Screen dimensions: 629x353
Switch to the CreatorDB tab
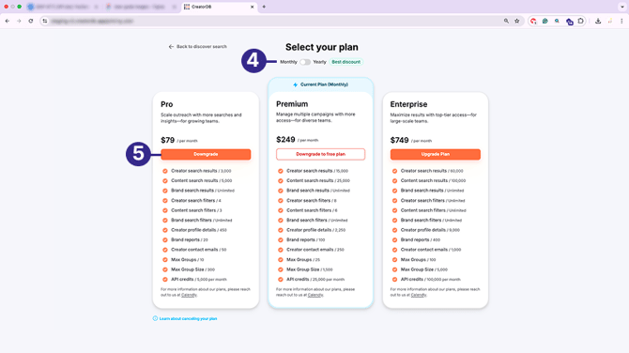tap(219, 7)
